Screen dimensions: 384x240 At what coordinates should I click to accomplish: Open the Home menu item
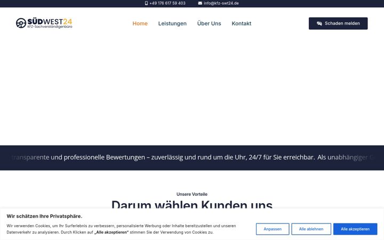coord(140,23)
